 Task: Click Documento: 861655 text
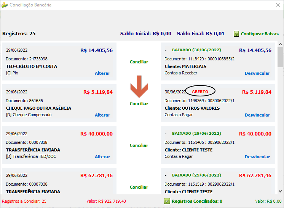pos(24,101)
